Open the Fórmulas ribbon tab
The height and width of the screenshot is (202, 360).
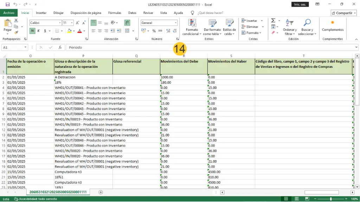point(115,13)
